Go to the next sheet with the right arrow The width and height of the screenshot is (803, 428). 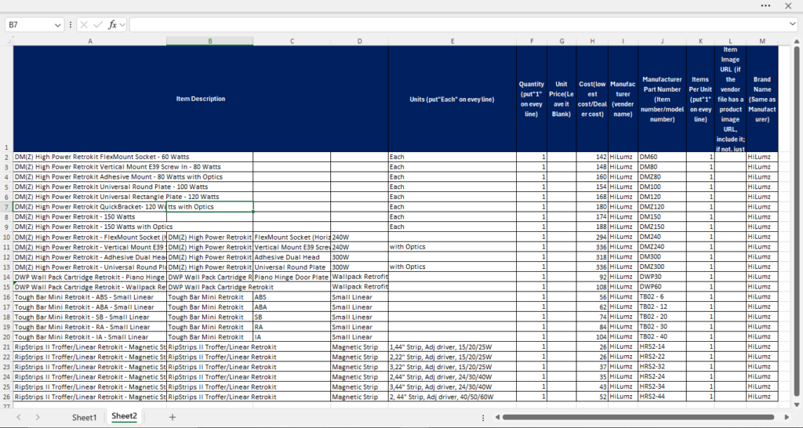pyautogui.click(x=38, y=417)
